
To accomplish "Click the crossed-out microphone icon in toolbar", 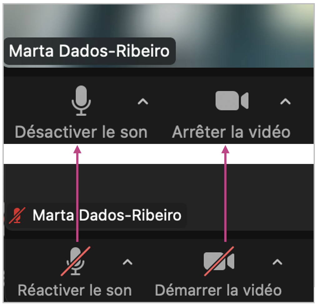I will (75, 261).
